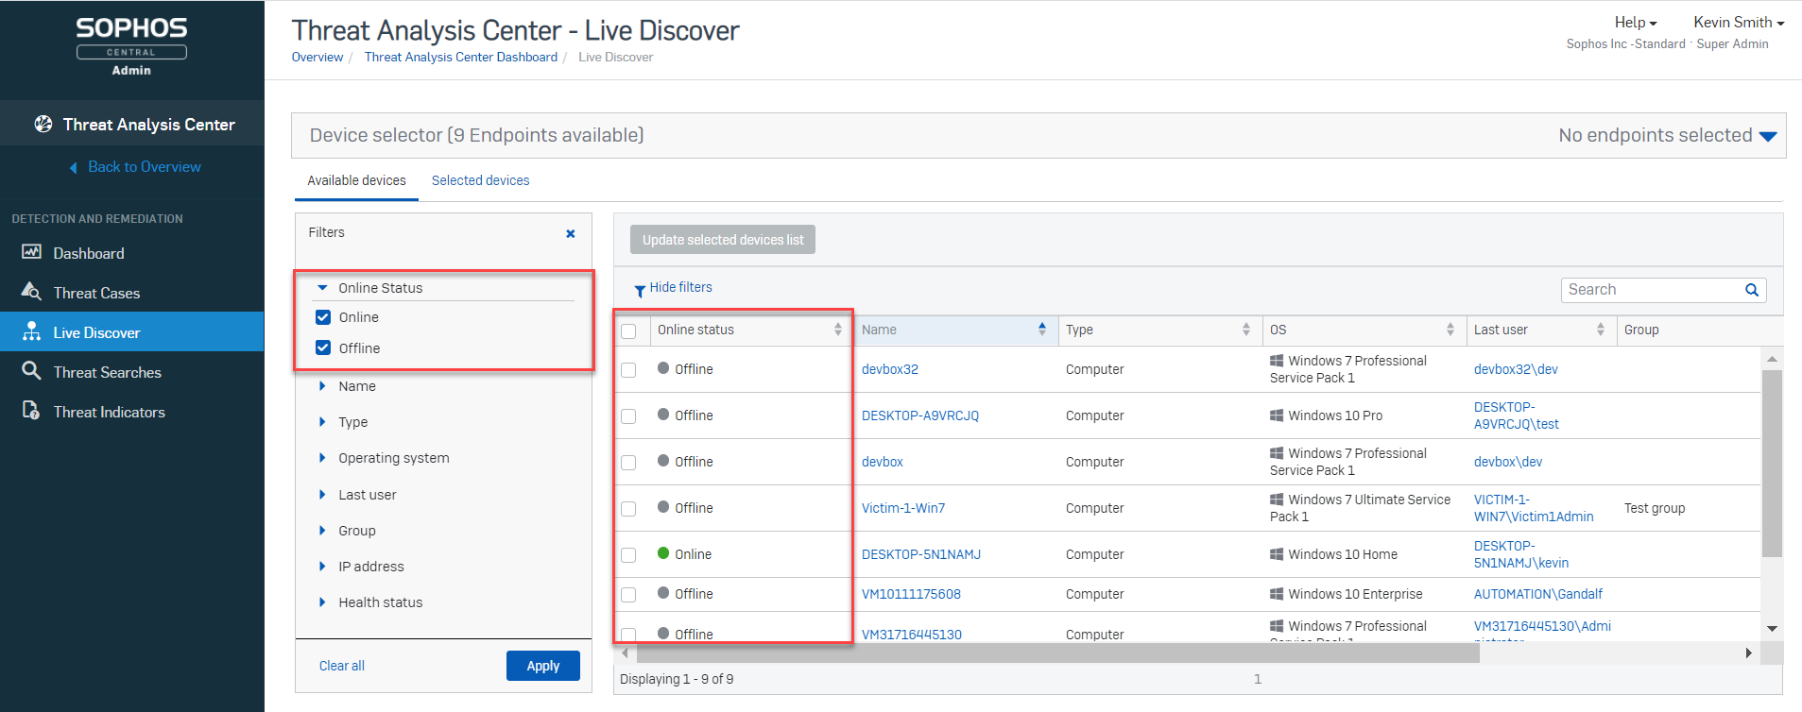Open the Overview breadcrumb link
This screenshot has width=1802, height=712.
tap(317, 58)
